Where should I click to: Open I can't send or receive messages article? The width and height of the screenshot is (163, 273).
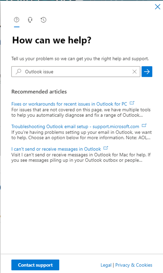pyautogui.click(x=56, y=149)
